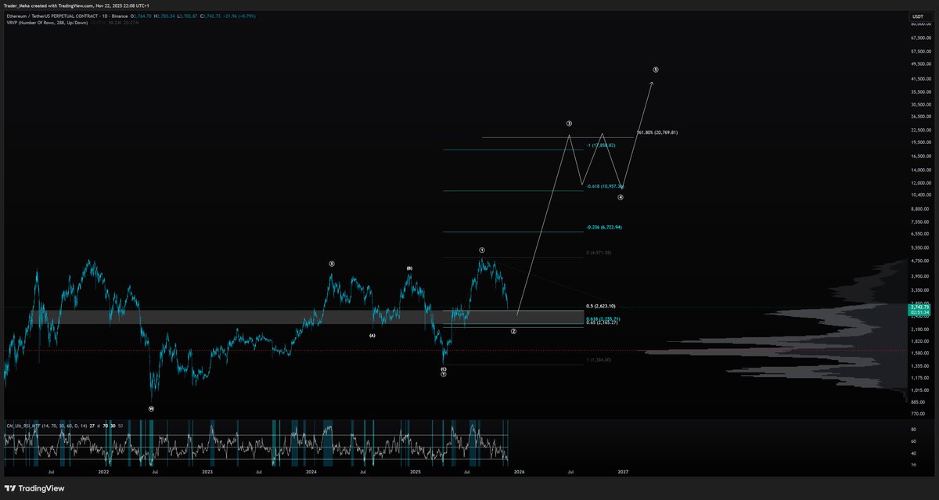Click the 2024 label on time axis
This screenshot has width=939, height=500.
tap(311, 472)
